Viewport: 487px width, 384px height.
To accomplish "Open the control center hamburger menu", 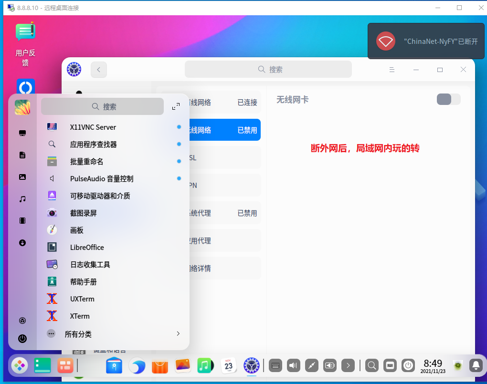I will pyautogui.click(x=392, y=70).
